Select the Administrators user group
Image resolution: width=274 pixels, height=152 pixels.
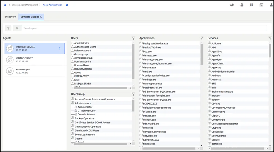coord(83,103)
